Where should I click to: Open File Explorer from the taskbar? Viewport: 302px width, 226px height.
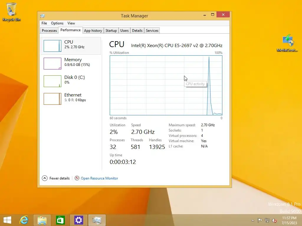tap(42, 220)
